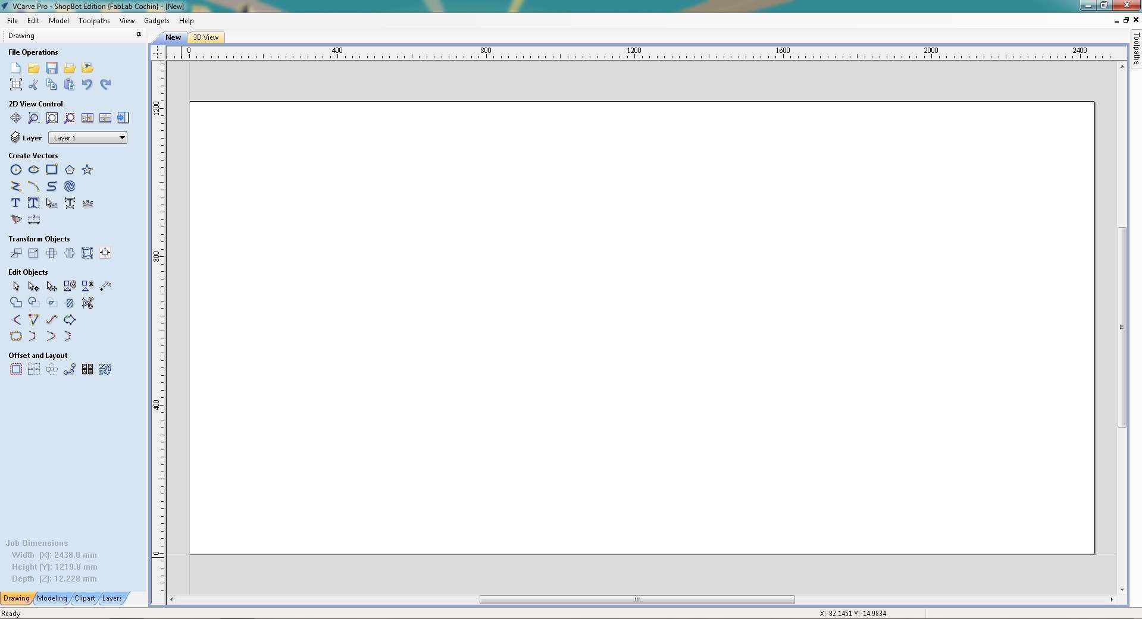Select the Zoom to Selection tool
1142x619 pixels.
point(70,118)
